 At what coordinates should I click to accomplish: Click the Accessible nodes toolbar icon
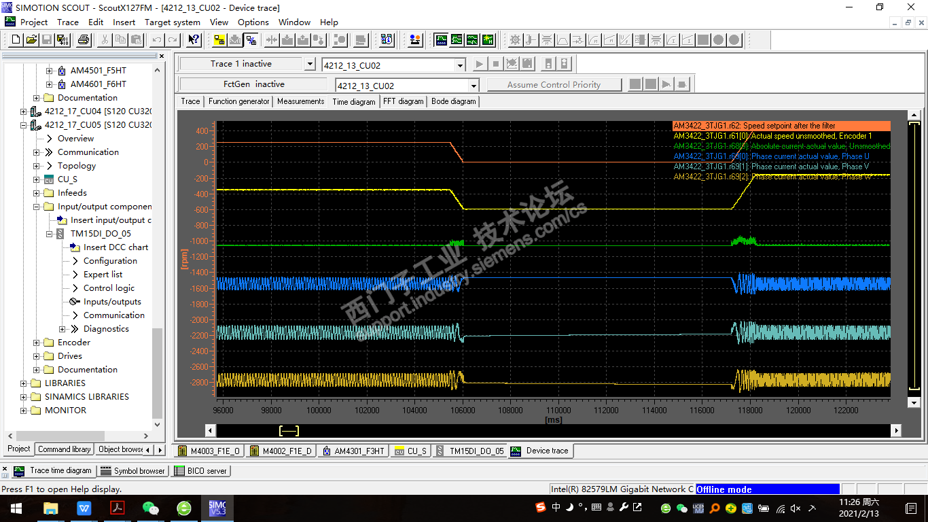387,39
